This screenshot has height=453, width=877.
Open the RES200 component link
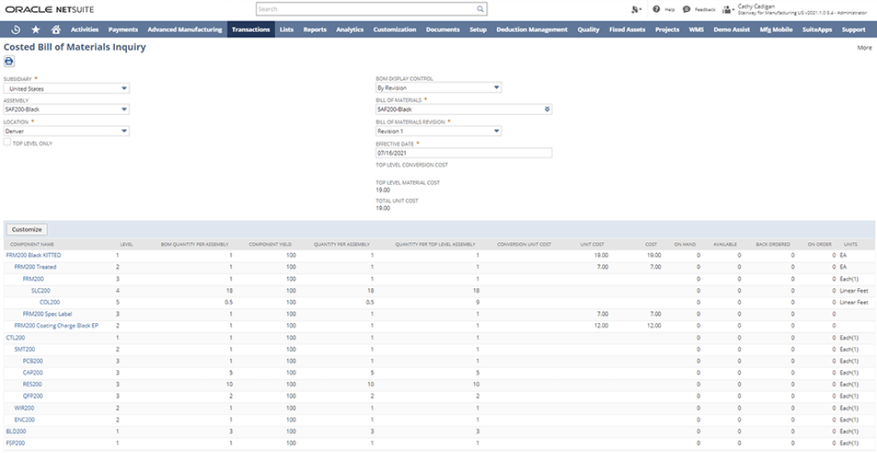(x=33, y=385)
